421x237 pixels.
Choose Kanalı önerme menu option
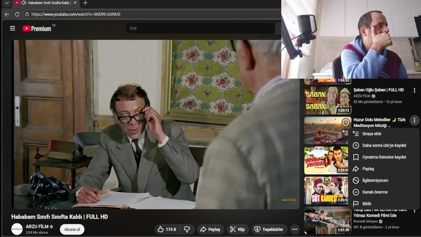384,192
